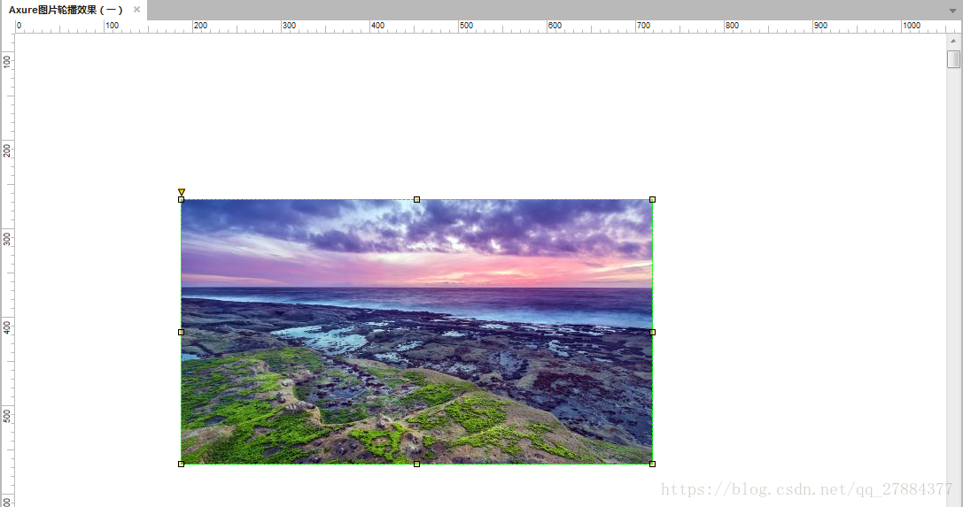This screenshot has height=507, width=963.
Task: Click the bottom-left resize handle of image
Action: click(182, 464)
